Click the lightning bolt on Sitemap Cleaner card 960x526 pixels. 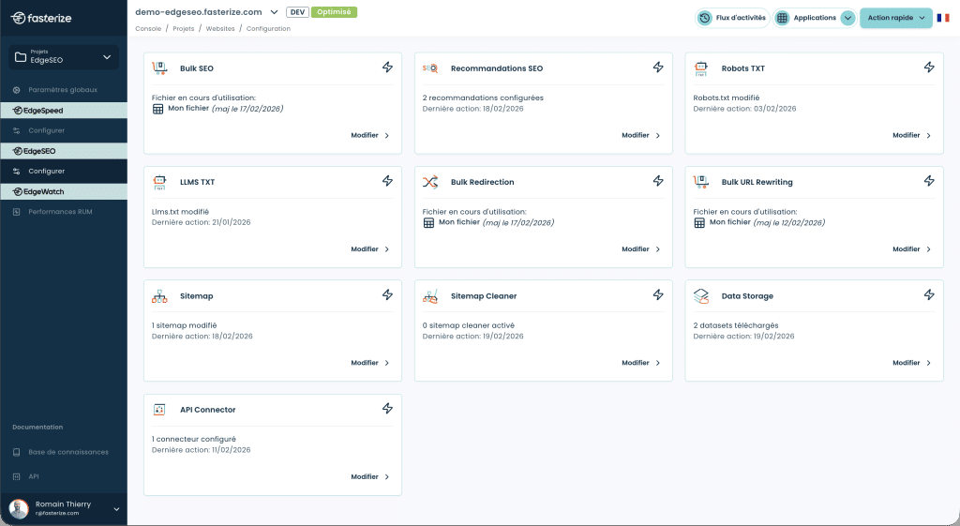658,295
